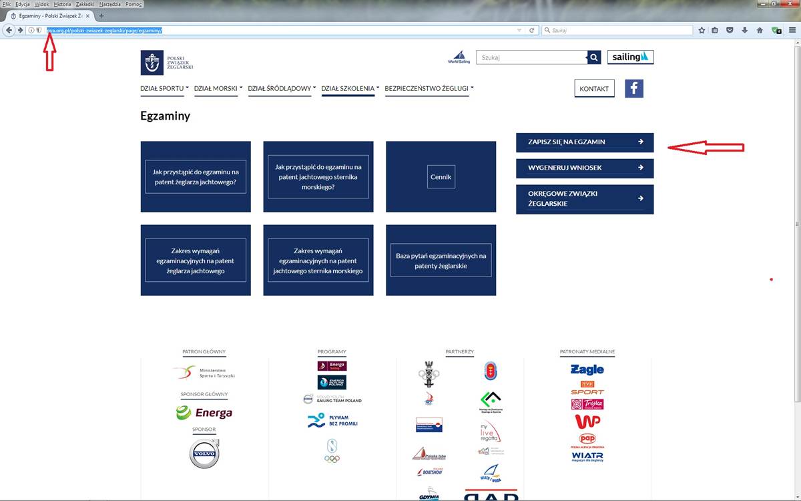Screen dimensions: 801x501
Task: Open the Firefox hamburger menu
Action: coord(792,30)
